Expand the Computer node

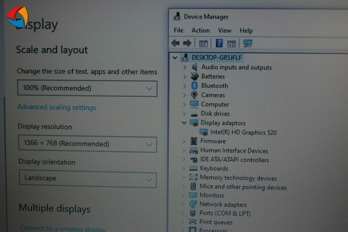tap(184, 104)
